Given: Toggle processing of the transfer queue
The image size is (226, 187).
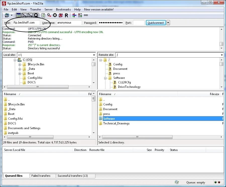Looking at the screenshot, I should (49, 15).
